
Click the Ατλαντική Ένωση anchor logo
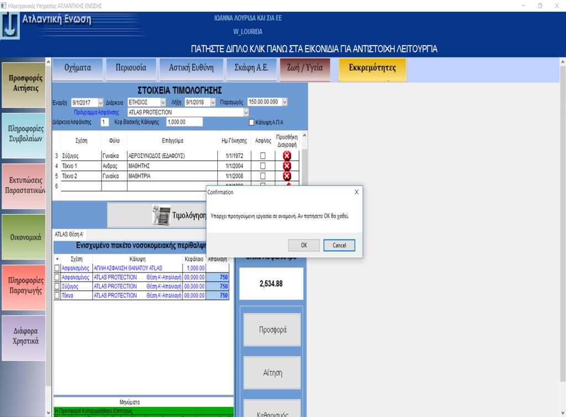tap(10, 25)
